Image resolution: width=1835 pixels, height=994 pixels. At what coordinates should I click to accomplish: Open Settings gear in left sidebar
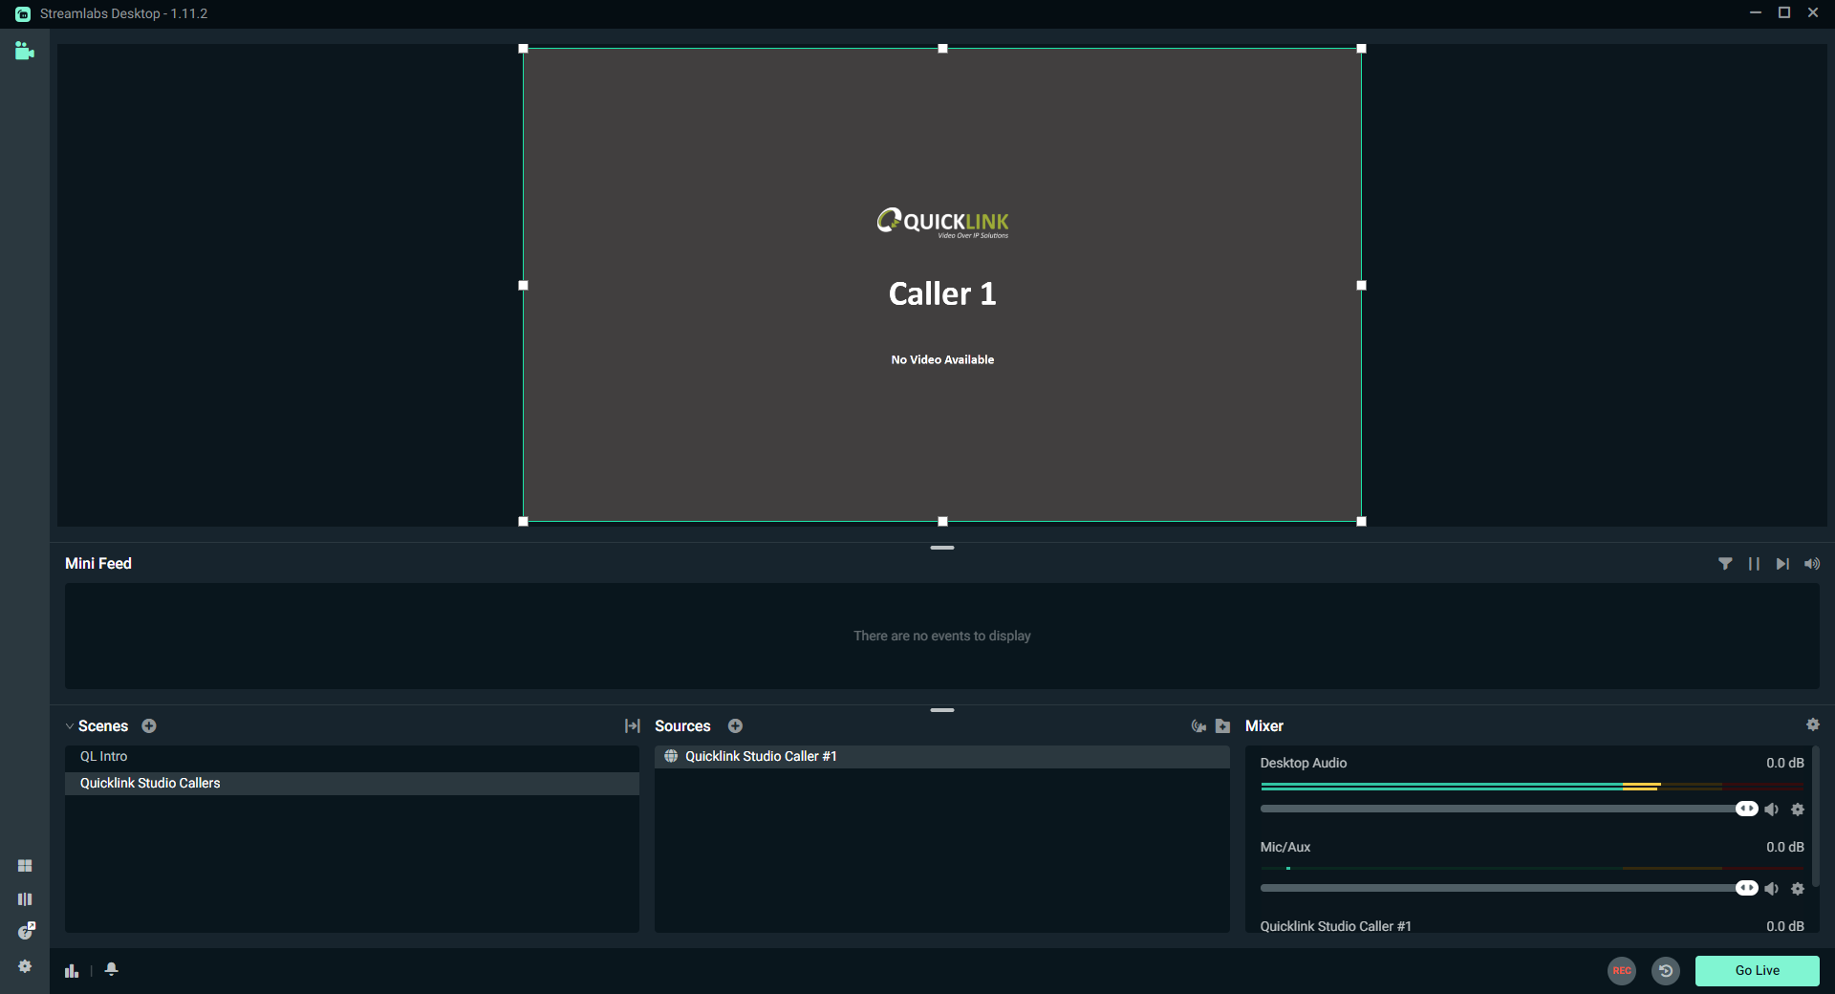25,966
